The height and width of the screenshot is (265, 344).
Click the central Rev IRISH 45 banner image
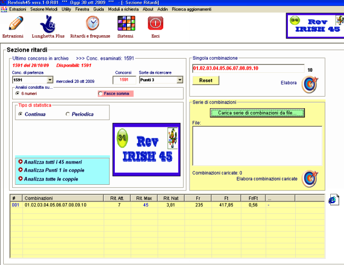tap(147, 150)
